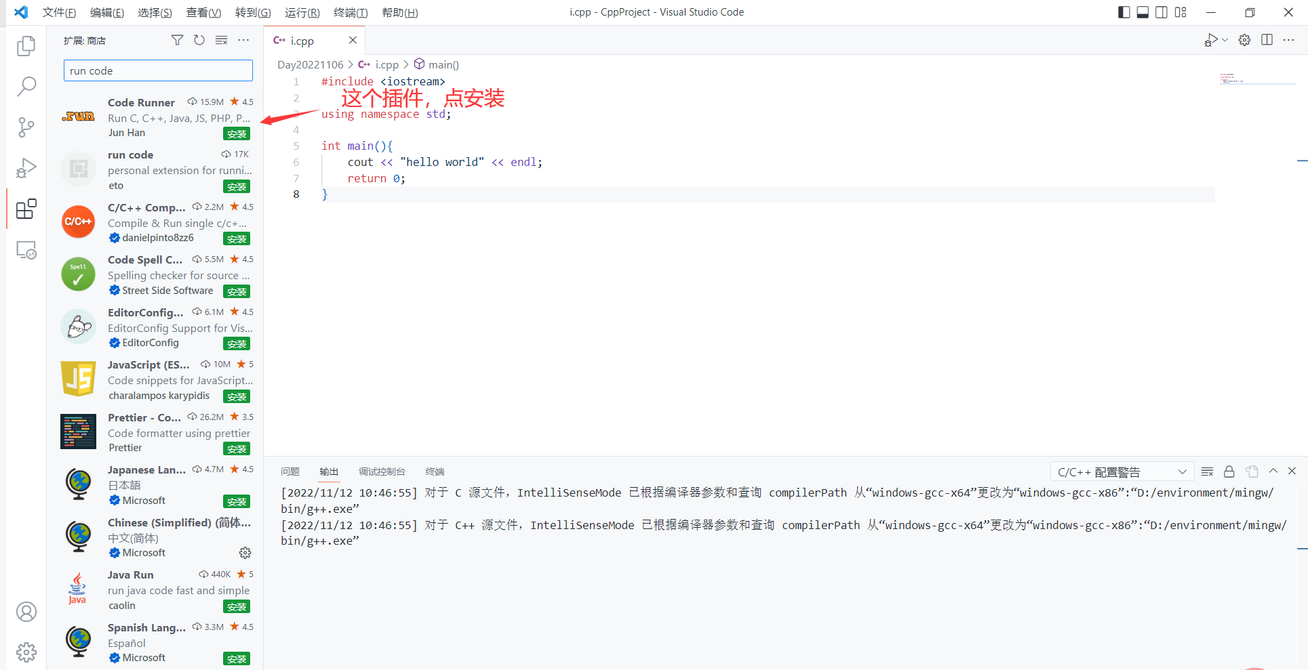1308x670 pixels.
Task: Click Day20221106 breadcrumb
Action: pos(311,64)
